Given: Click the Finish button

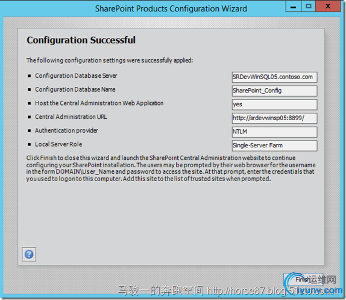Looking at the screenshot, I should 303,279.
